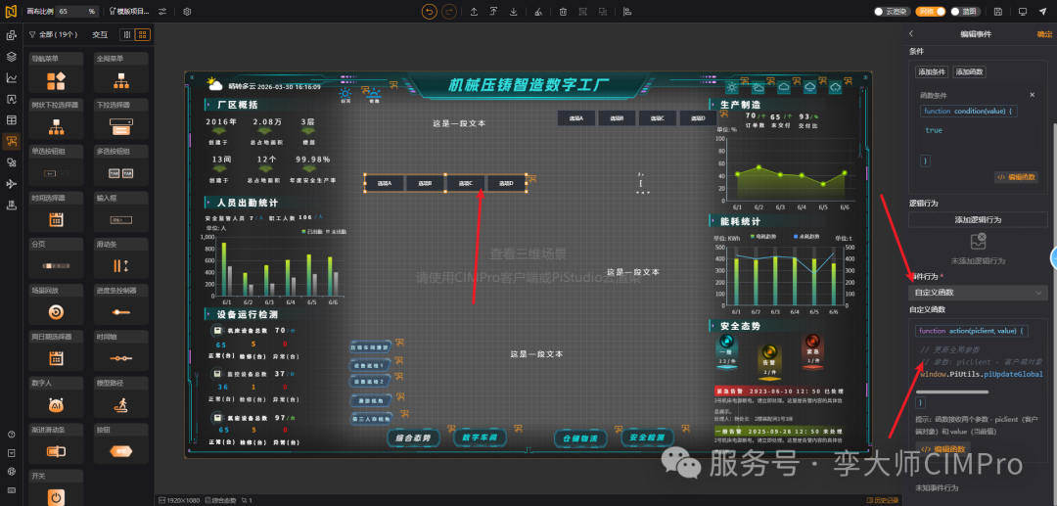
Task: Select the 开关 power switch component
Action: pyautogui.click(x=56, y=487)
